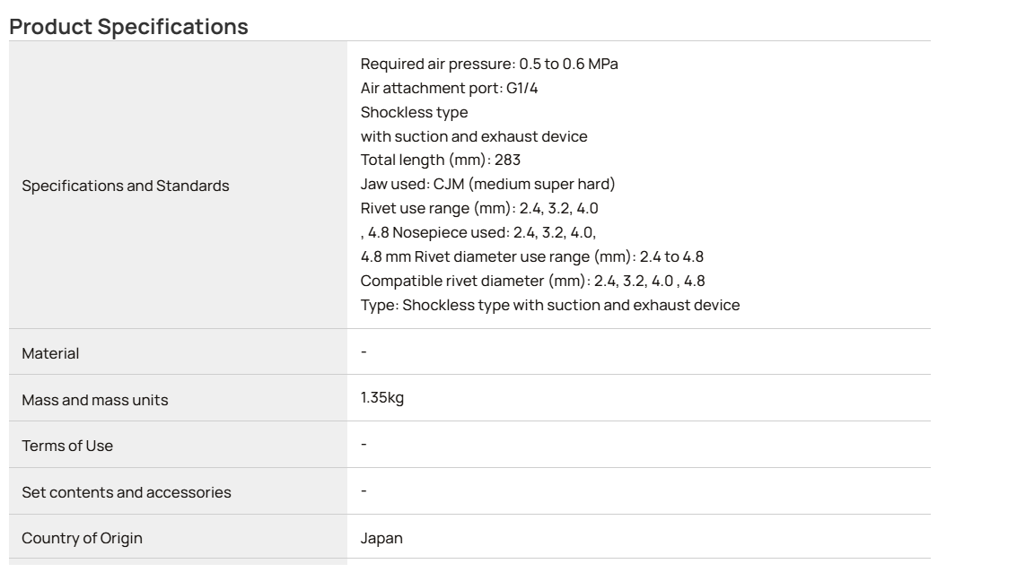The height and width of the screenshot is (581, 1034).
Task: Click the Mass and mass units label
Action: click(x=95, y=400)
